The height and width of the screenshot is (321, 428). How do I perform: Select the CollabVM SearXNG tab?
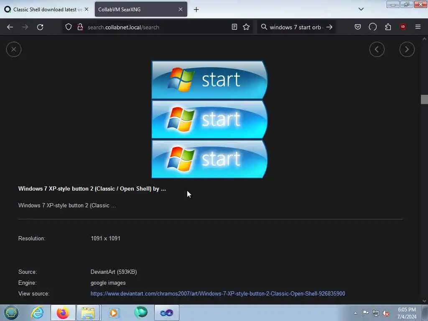141,9
